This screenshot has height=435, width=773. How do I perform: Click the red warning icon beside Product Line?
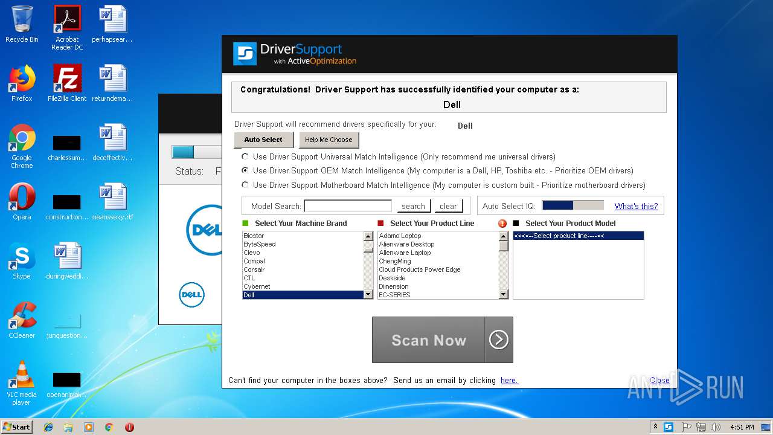pyautogui.click(x=502, y=224)
